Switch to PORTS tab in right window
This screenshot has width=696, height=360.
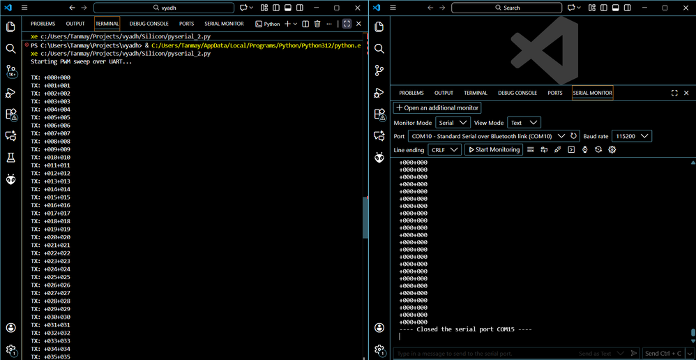point(555,93)
